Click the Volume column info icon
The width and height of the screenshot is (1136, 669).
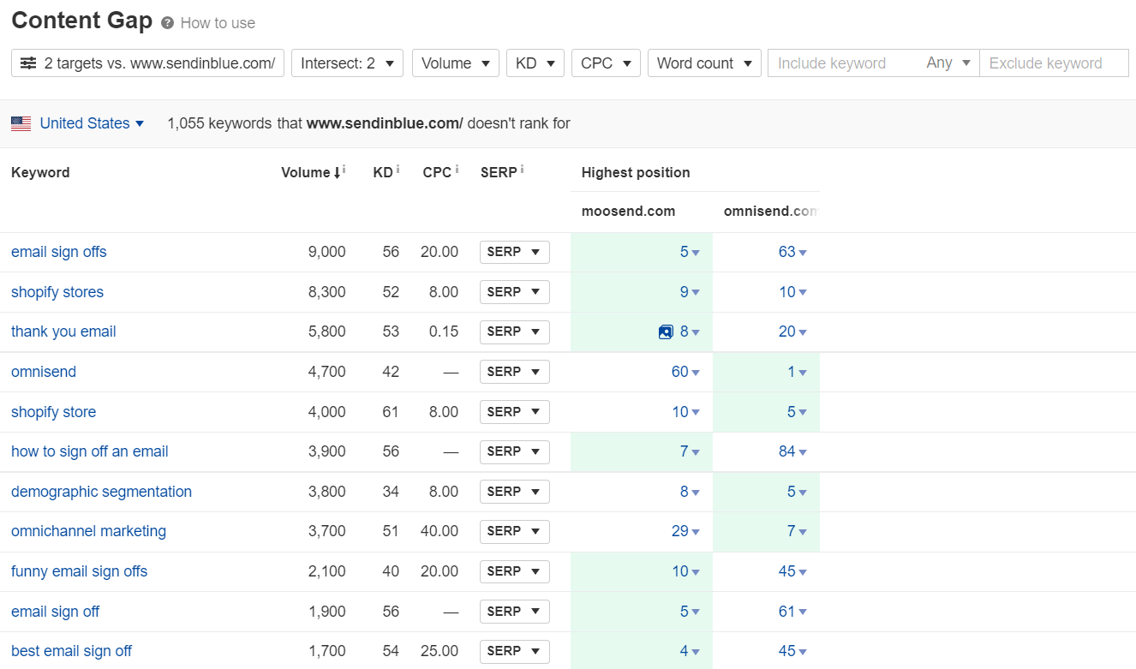(x=344, y=170)
